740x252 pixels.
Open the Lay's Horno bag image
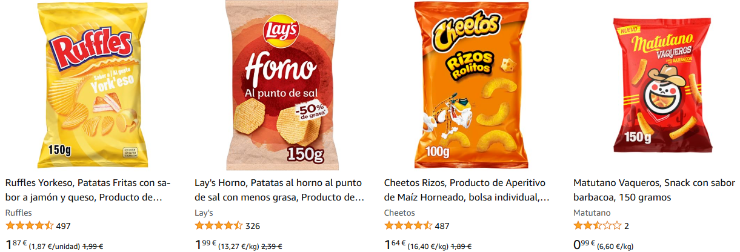[279, 85]
